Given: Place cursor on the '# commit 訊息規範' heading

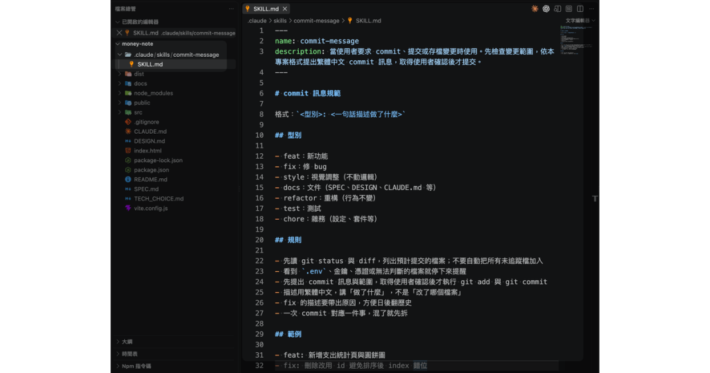Looking at the screenshot, I should tap(307, 93).
